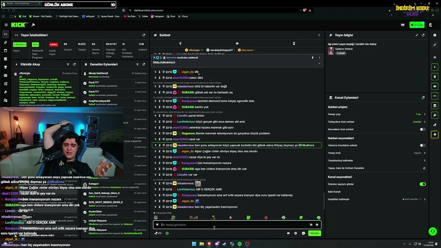Screen dimensions: 441x248
Task: Click the browser address bar
Action: 214,10
